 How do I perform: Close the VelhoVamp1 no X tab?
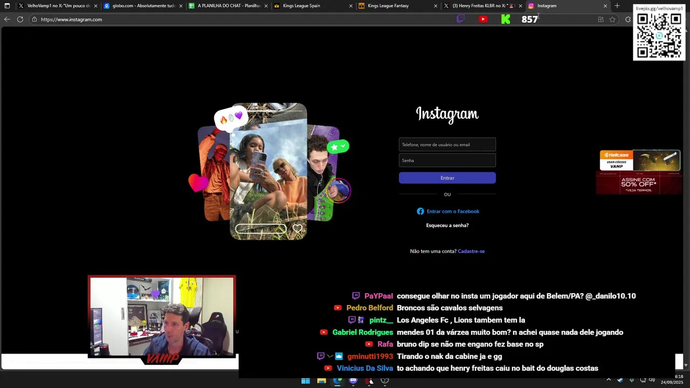(x=95, y=6)
